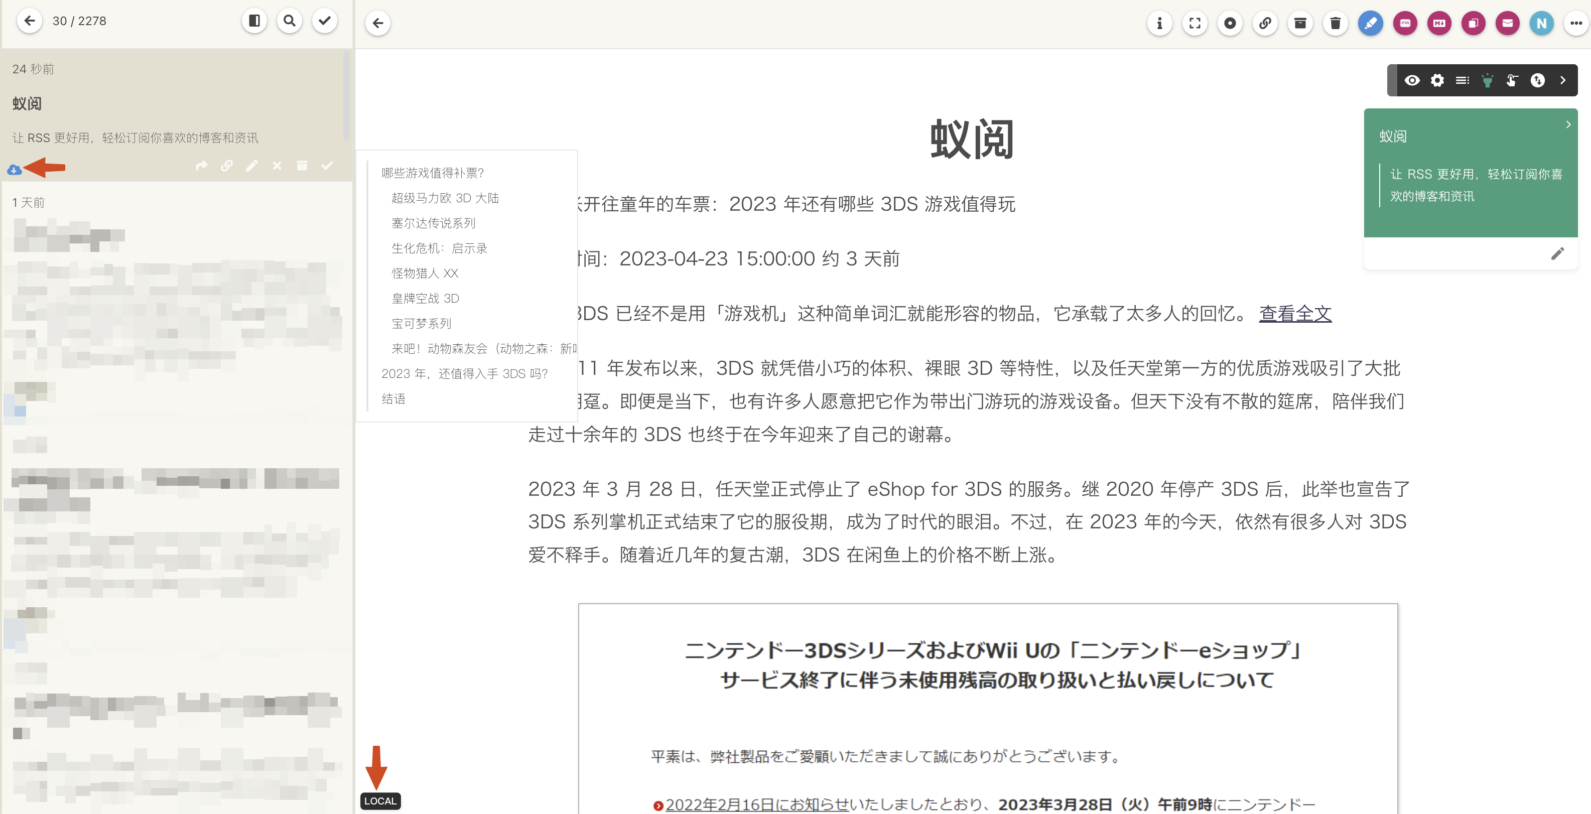This screenshot has height=814, width=1591.
Task: Save article to Notion
Action: 1542,23
